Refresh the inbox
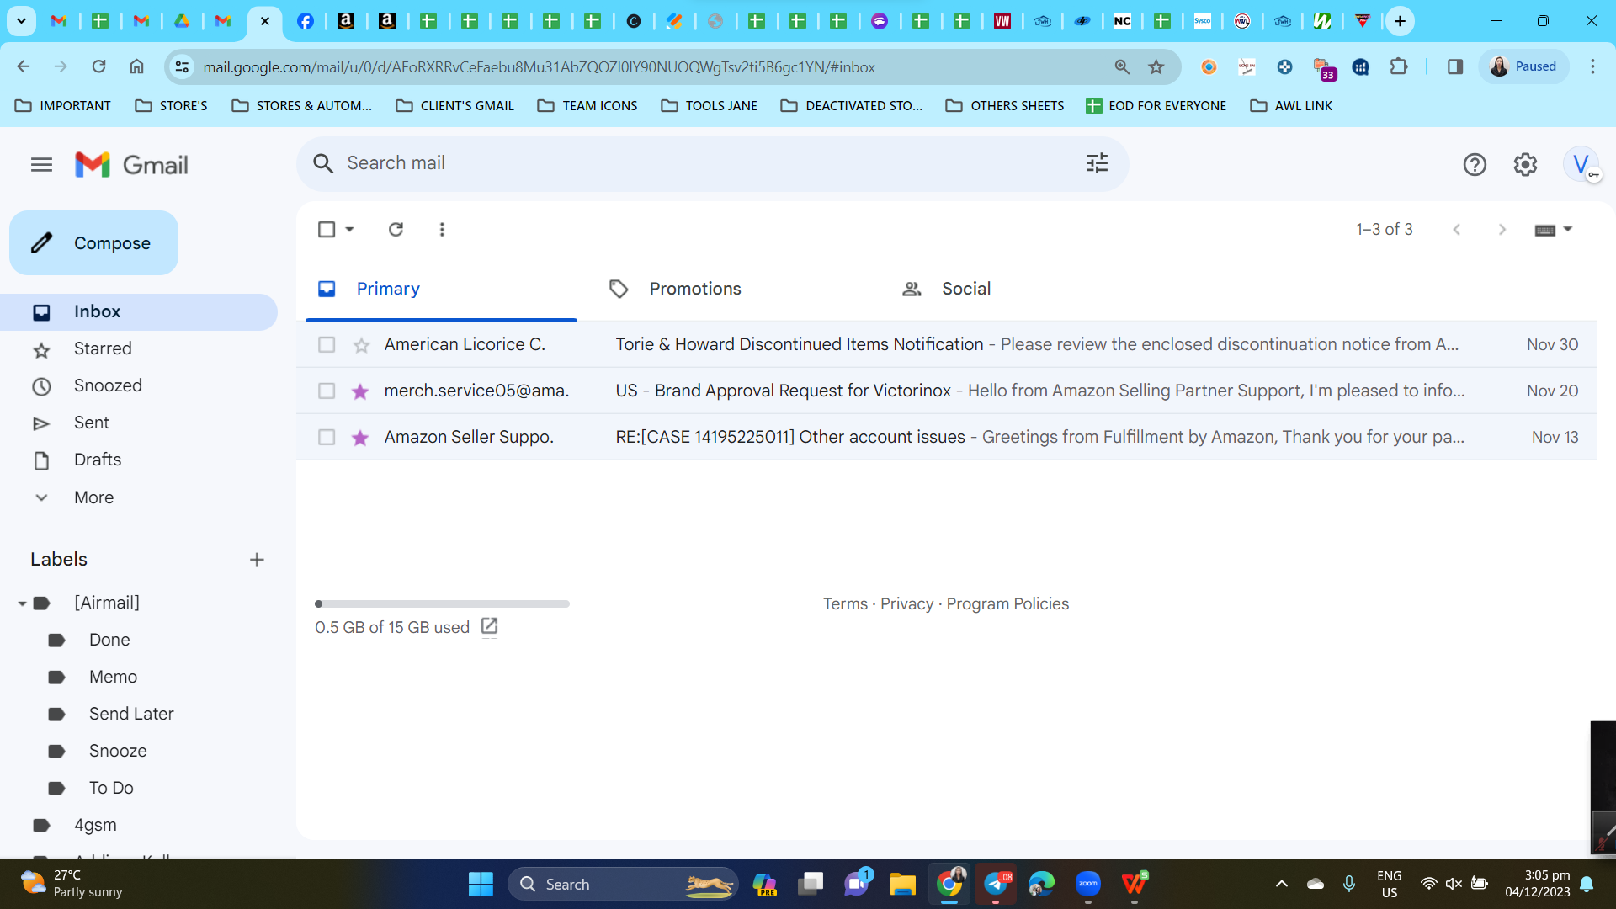1616x909 pixels. tap(396, 229)
